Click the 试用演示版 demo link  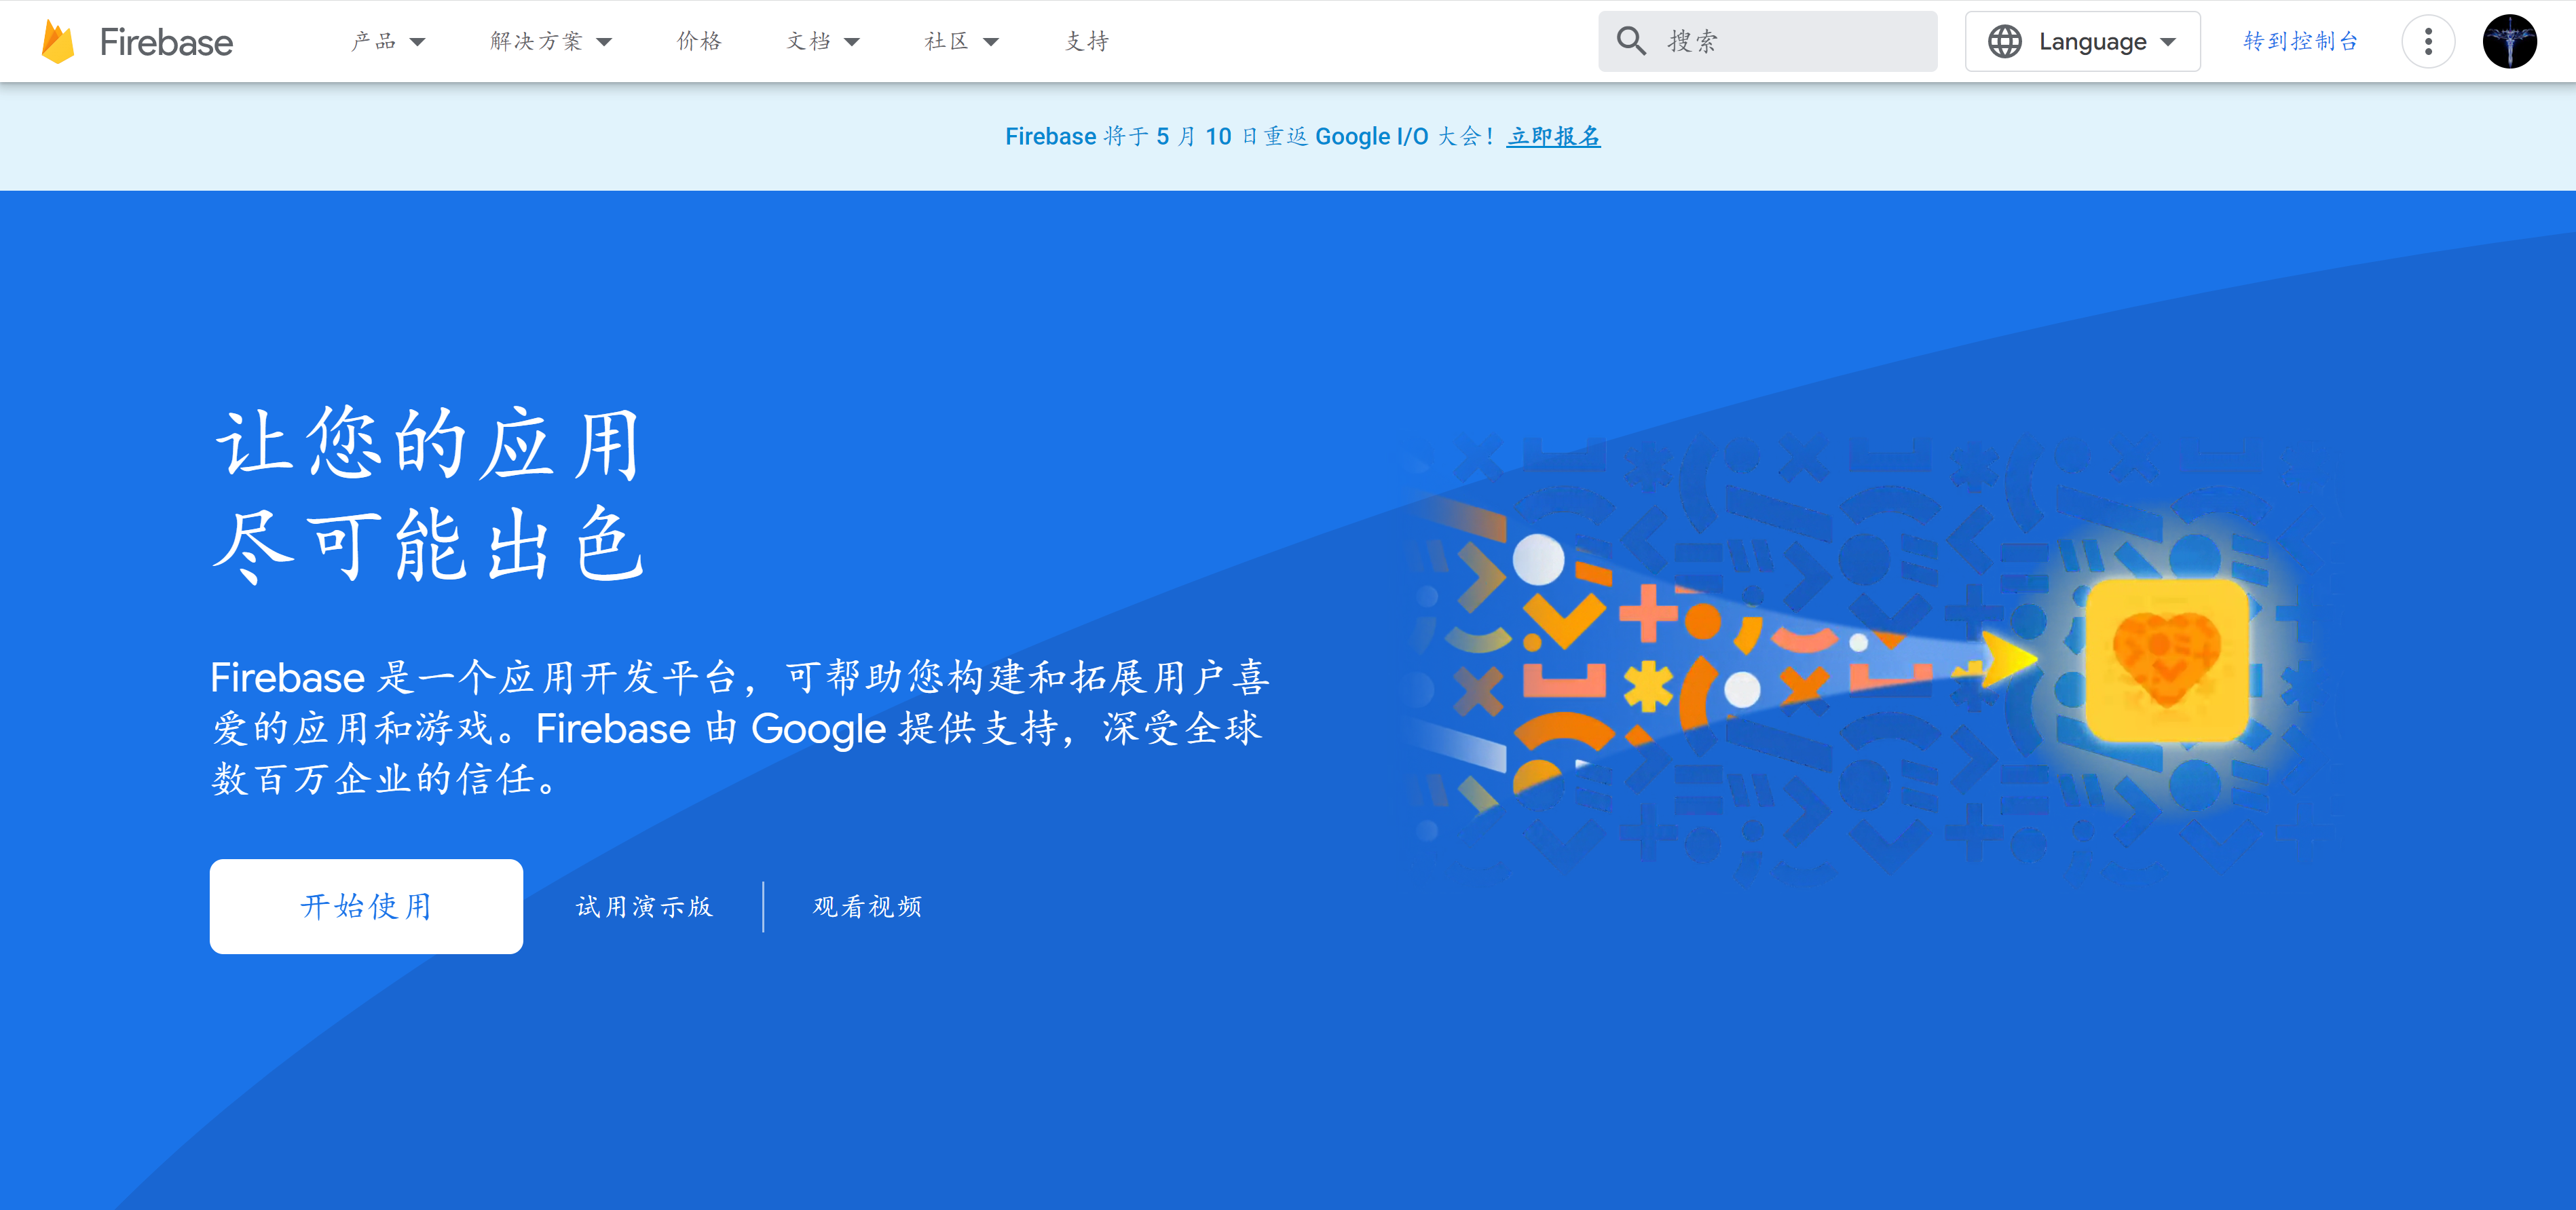(x=644, y=906)
